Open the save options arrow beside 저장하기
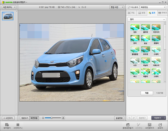Image resolution: width=168 pixels, height=131 pixels. [164, 118]
